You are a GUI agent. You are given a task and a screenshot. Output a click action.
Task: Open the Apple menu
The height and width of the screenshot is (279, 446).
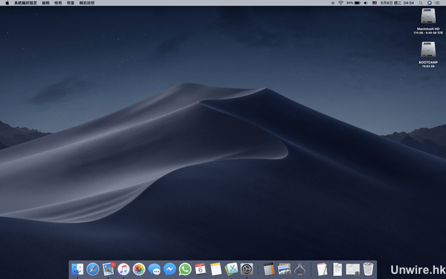click(x=7, y=3)
